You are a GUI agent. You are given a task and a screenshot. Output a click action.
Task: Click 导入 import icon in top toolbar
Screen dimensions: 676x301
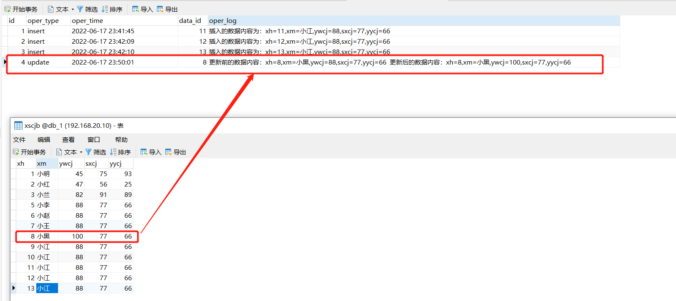pyautogui.click(x=136, y=9)
